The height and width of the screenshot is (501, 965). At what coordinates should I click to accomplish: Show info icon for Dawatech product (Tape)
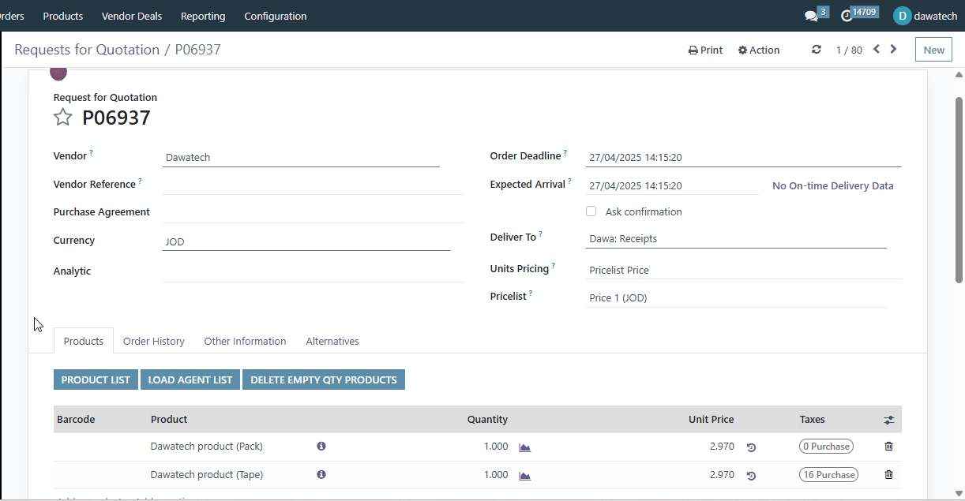pos(321,474)
